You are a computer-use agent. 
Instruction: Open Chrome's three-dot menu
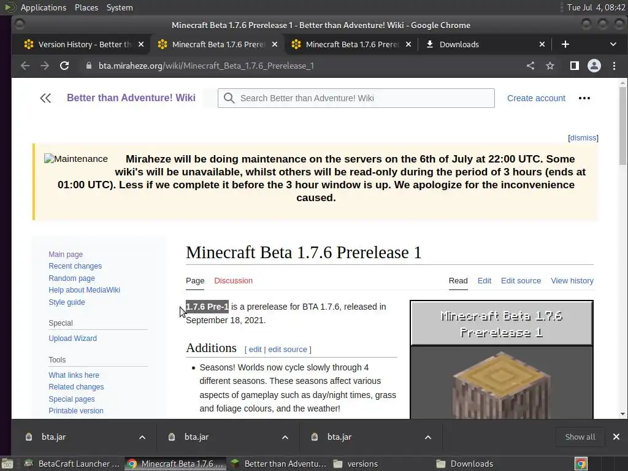tap(614, 66)
